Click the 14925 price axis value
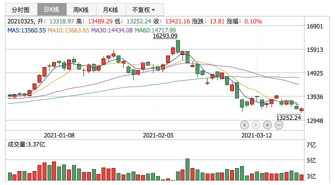This screenshot has width=335, height=185. [315, 73]
